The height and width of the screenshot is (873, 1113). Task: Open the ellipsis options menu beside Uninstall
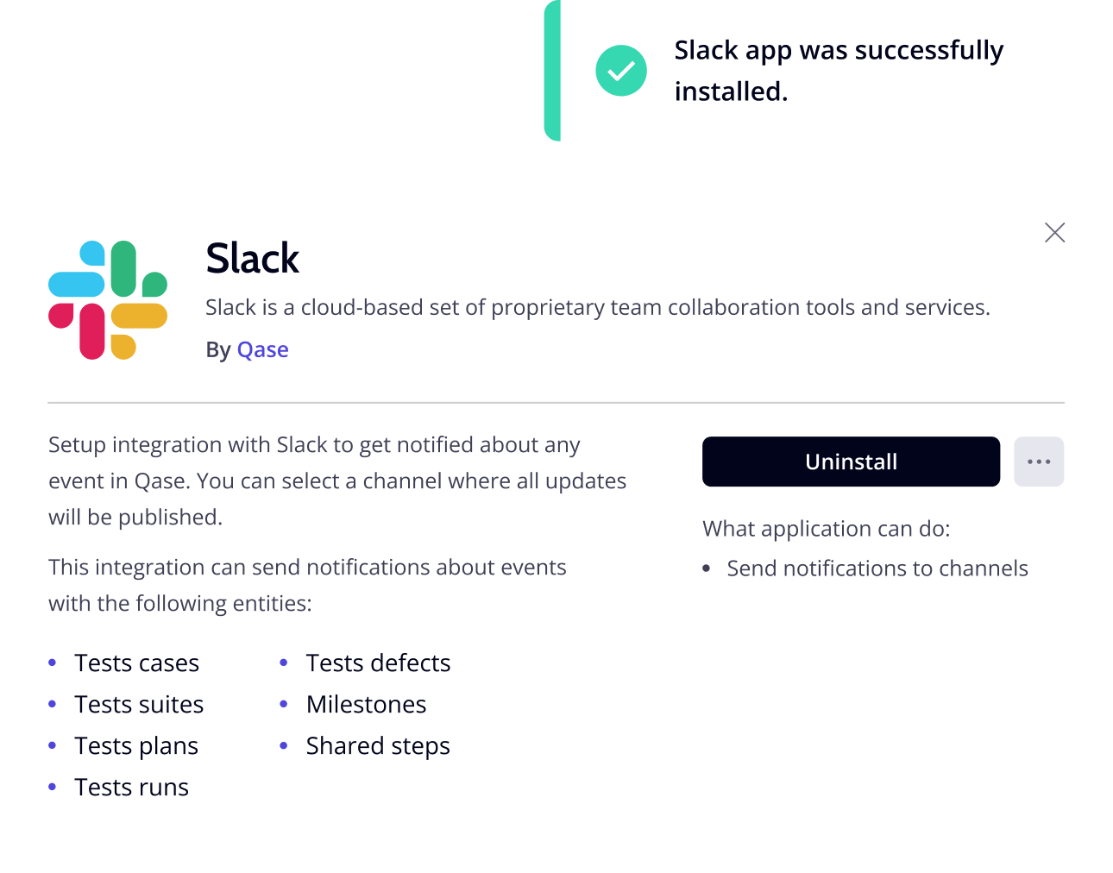1038,462
